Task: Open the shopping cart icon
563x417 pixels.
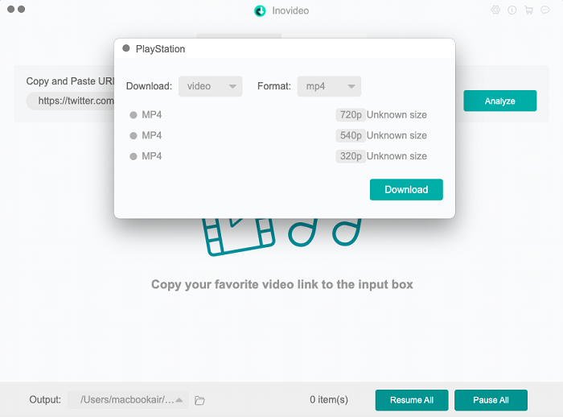Action: point(529,10)
